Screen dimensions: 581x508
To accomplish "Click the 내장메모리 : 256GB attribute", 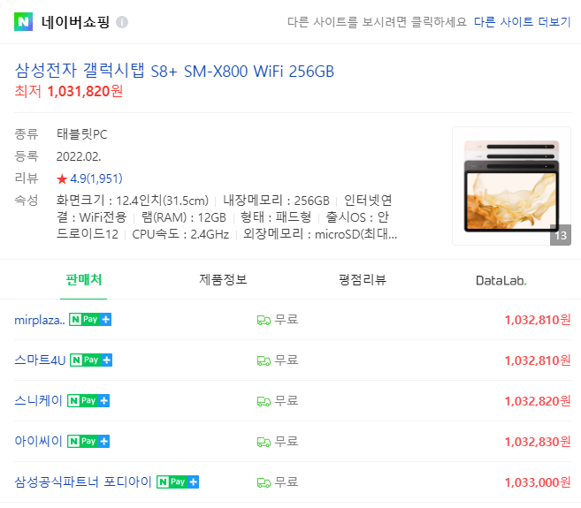I will [x=276, y=201].
